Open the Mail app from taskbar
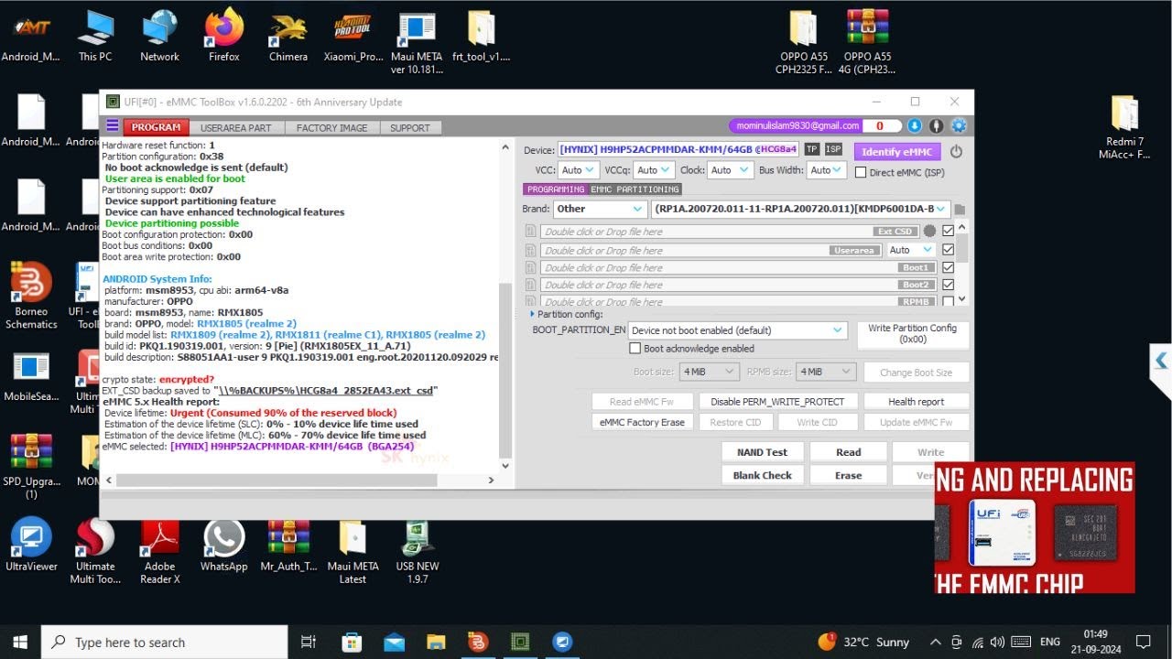This screenshot has width=1172, height=659. pyautogui.click(x=394, y=642)
